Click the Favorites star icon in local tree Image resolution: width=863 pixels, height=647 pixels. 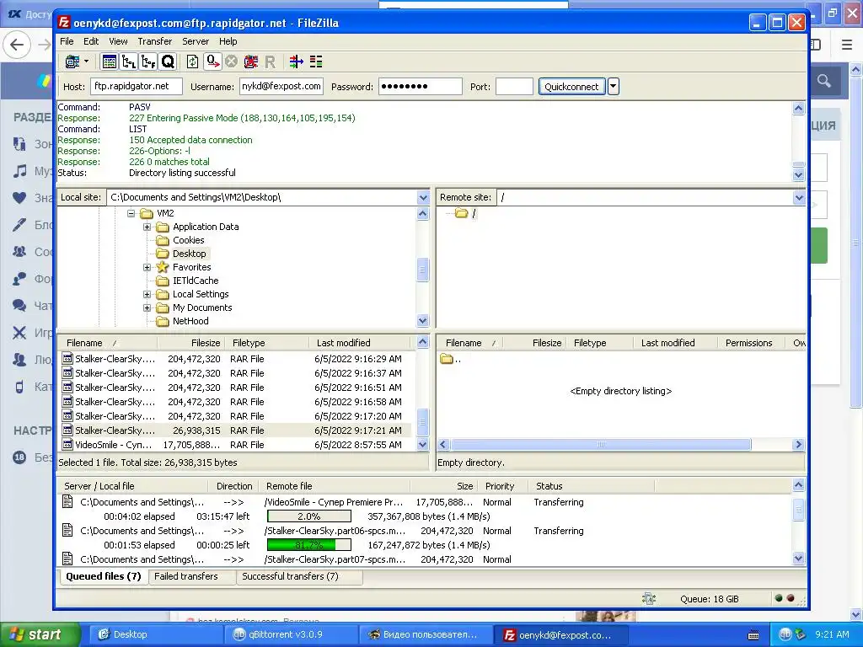pos(162,267)
